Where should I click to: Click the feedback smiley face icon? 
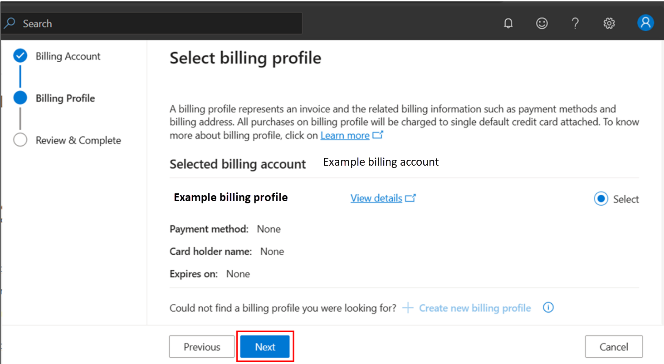[542, 23]
